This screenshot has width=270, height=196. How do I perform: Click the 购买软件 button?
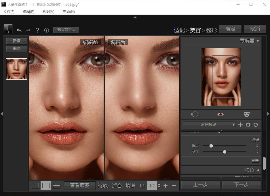(x=66, y=30)
